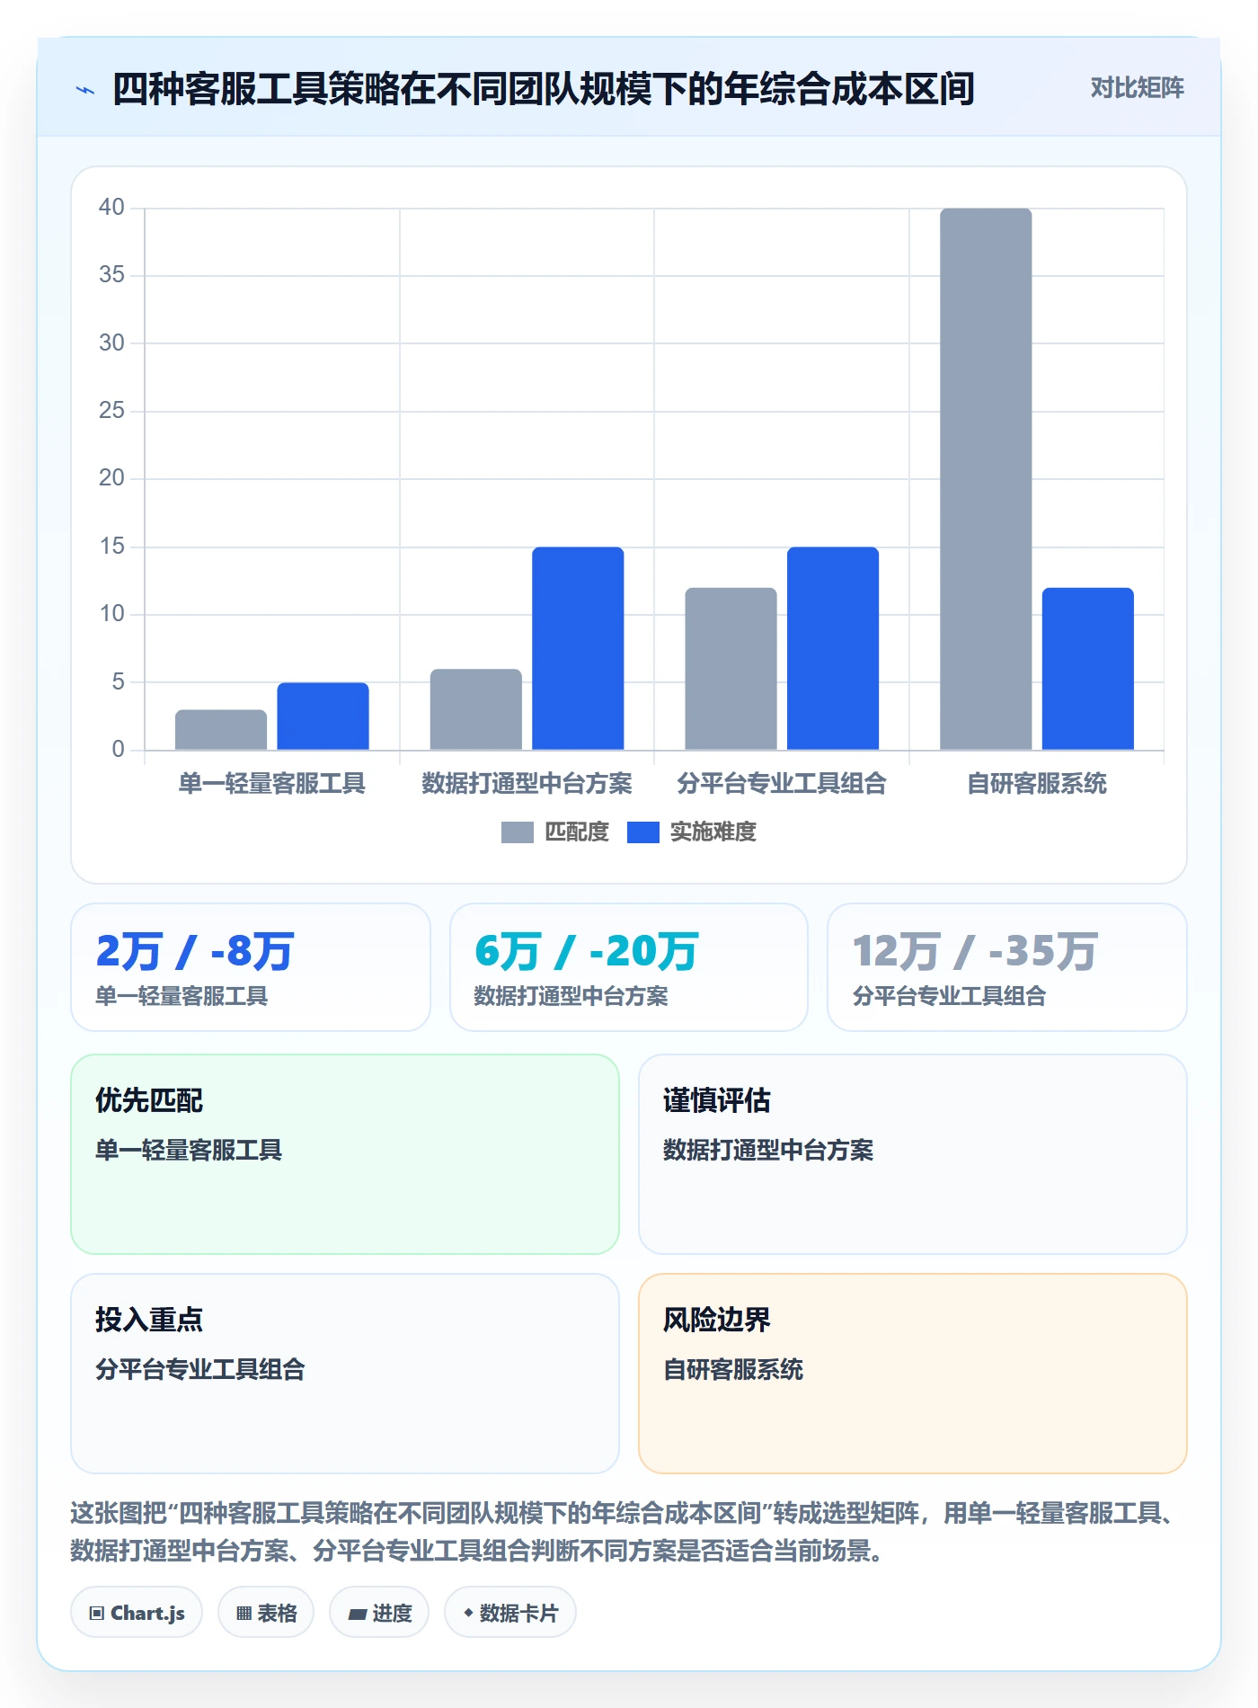Click the 进度 tag chip
Image resolution: width=1258 pixels, height=1708 pixels.
[x=379, y=1613]
